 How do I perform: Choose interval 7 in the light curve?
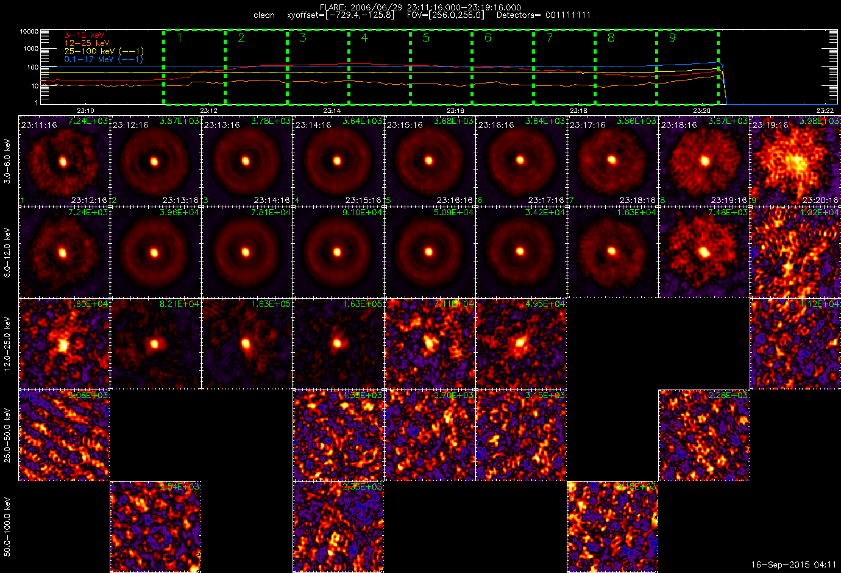[564, 67]
